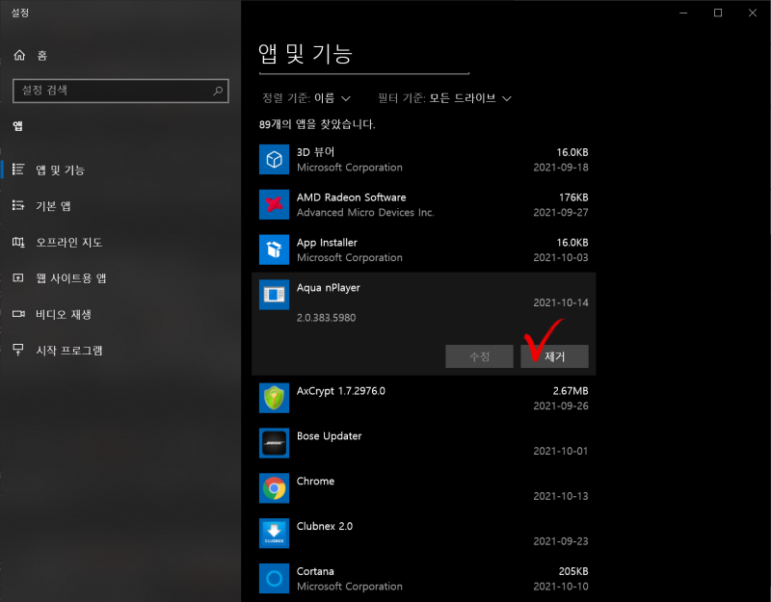Click the App Installer icon
This screenshot has width=771, height=602.
(x=274, y=249)
